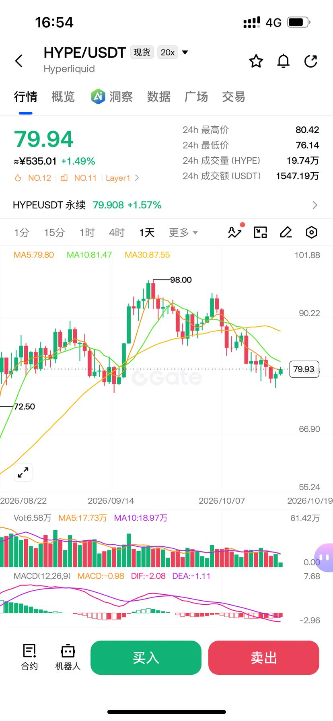Select the 15分 timeframe
Image resolution: width=333 pixels, height=721 pixels.
coord(54,233)
